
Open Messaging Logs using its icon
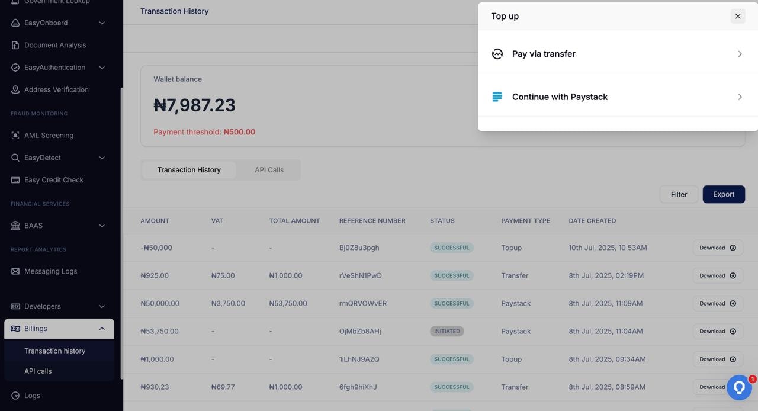click(x=15, y=271)
